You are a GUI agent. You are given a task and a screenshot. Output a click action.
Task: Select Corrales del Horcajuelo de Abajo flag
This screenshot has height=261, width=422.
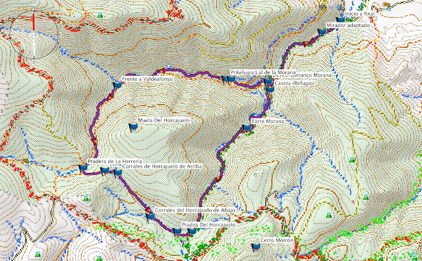point(150,216)
